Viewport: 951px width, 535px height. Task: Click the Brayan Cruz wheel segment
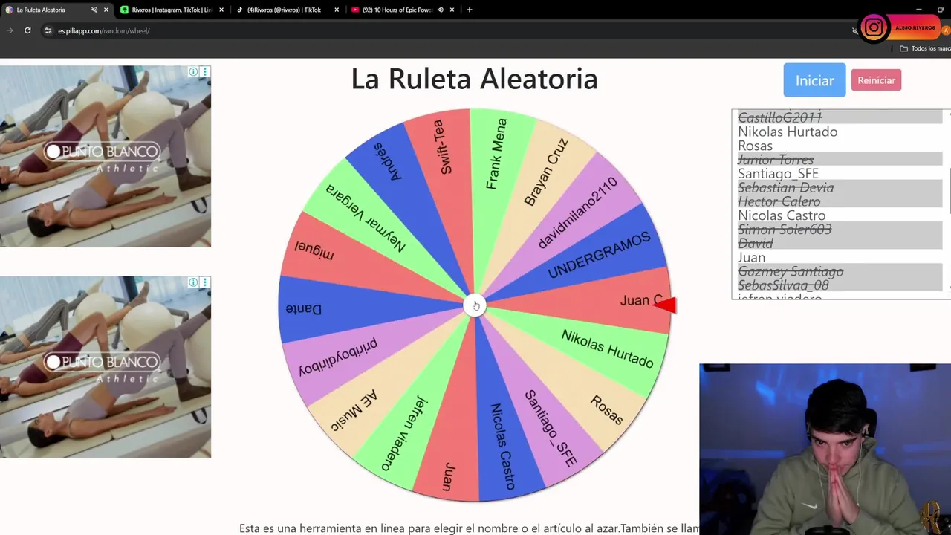(546, 171)
